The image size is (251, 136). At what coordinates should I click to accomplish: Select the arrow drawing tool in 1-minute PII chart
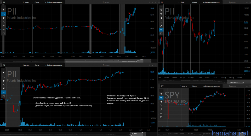(3, 88)
